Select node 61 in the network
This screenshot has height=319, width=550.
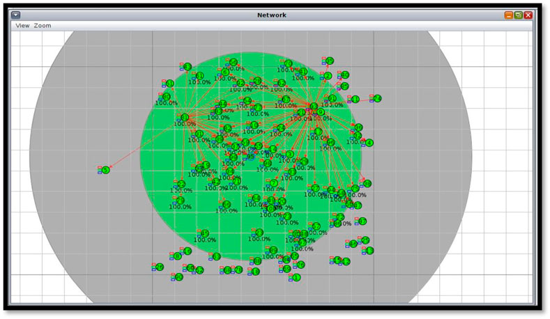200,76
